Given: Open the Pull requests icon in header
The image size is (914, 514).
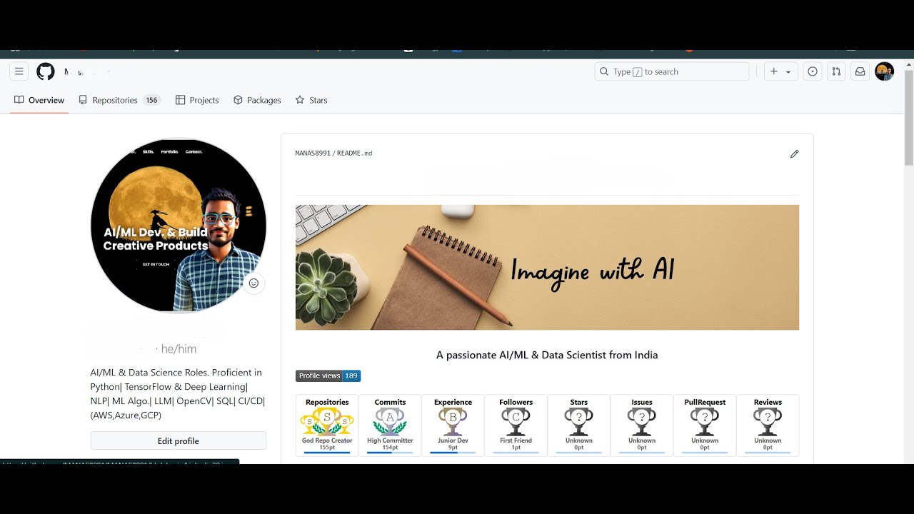Looking at the screenshot, I should click(836, 71).
